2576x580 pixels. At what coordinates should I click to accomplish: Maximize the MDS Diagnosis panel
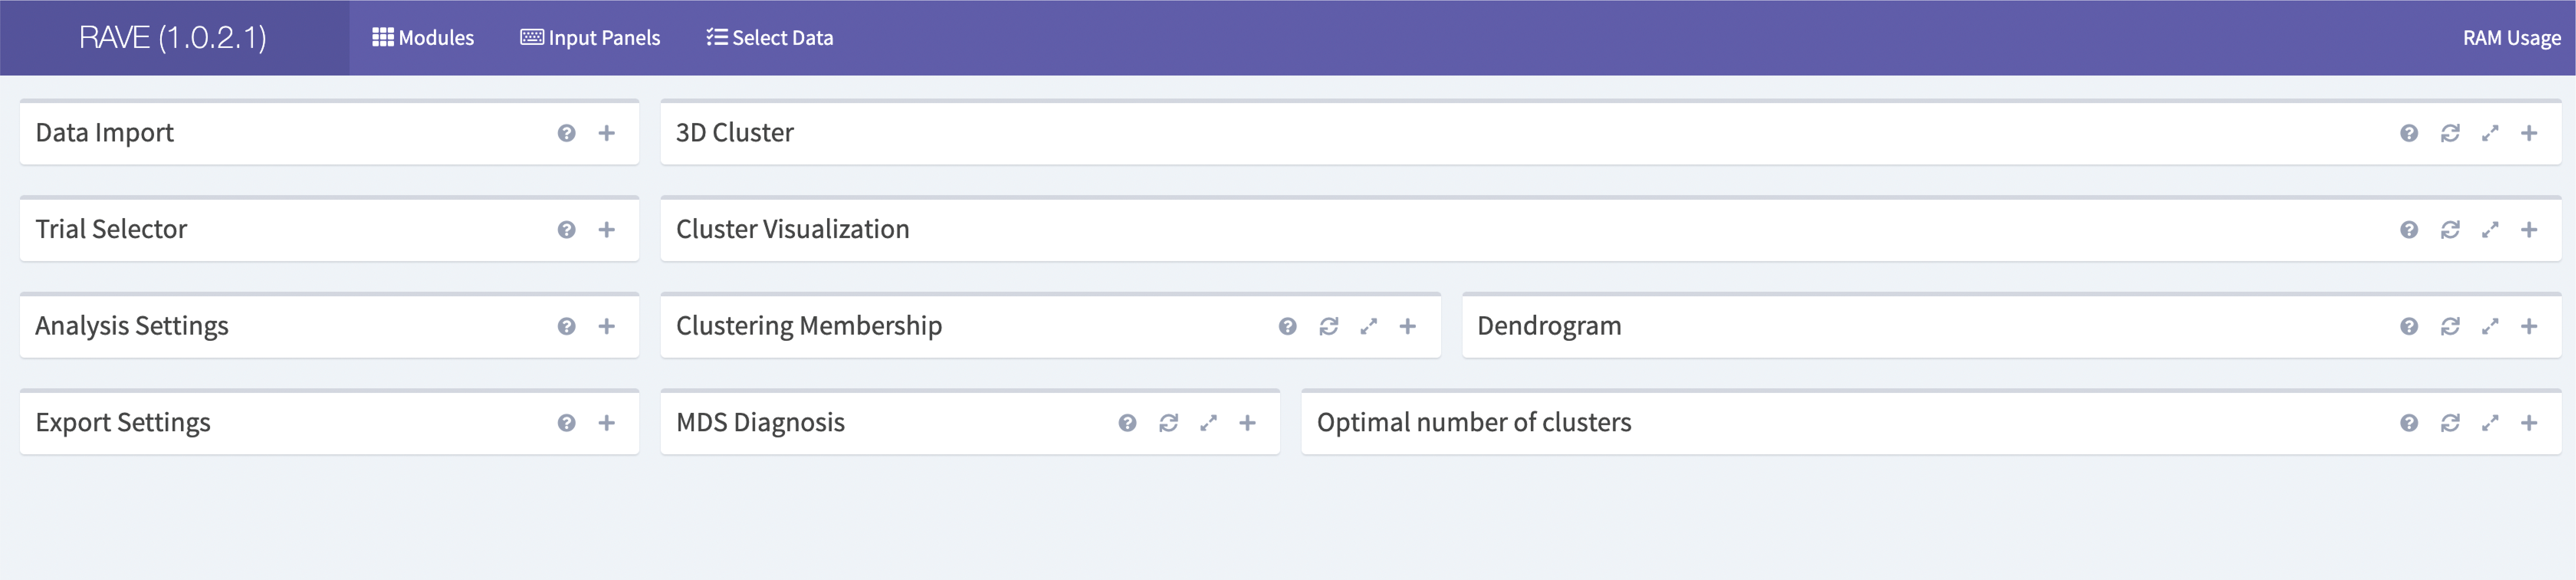pyautogui.click(x=1208, y=423)
